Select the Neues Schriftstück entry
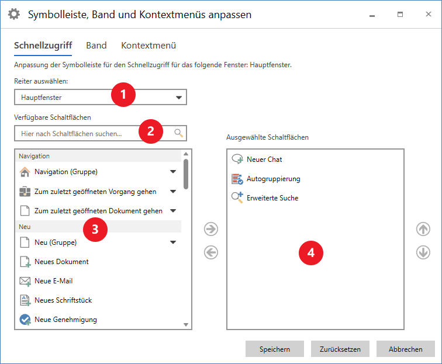Screen dimensions: 442x364 99,300
